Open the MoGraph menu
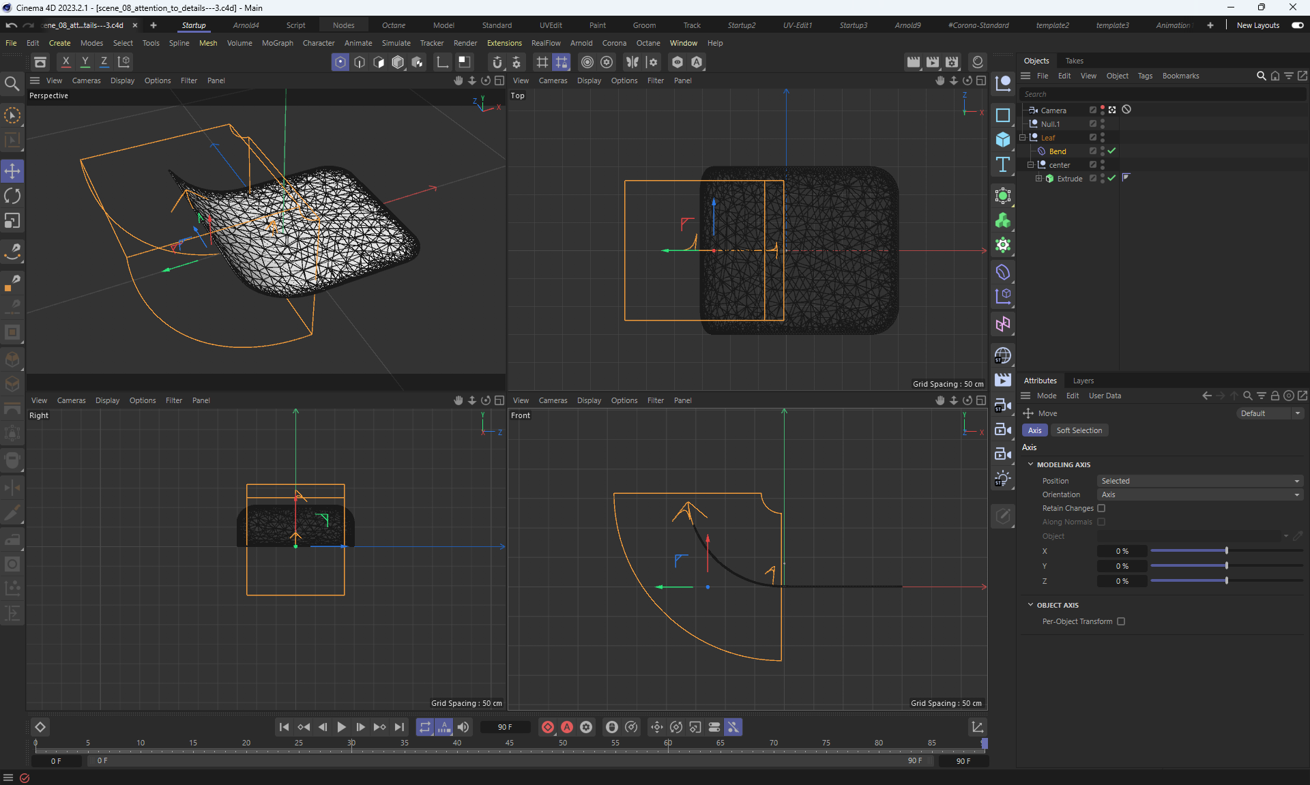This screenshot has height=785, width=1310. pos(277,43)
